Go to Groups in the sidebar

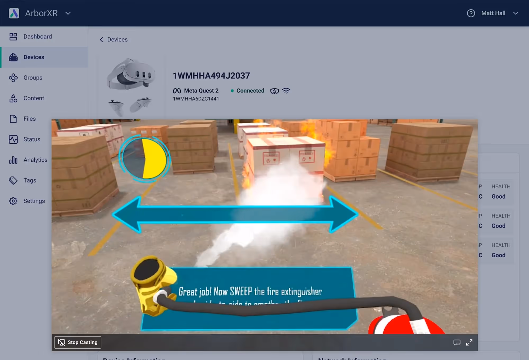point(44,78)
